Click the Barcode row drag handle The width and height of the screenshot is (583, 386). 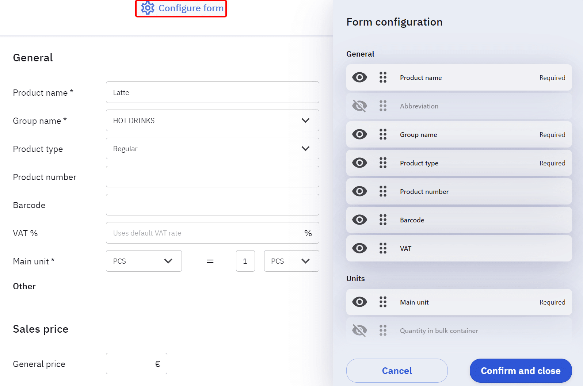pyautogui.click(x=383, y=220)
